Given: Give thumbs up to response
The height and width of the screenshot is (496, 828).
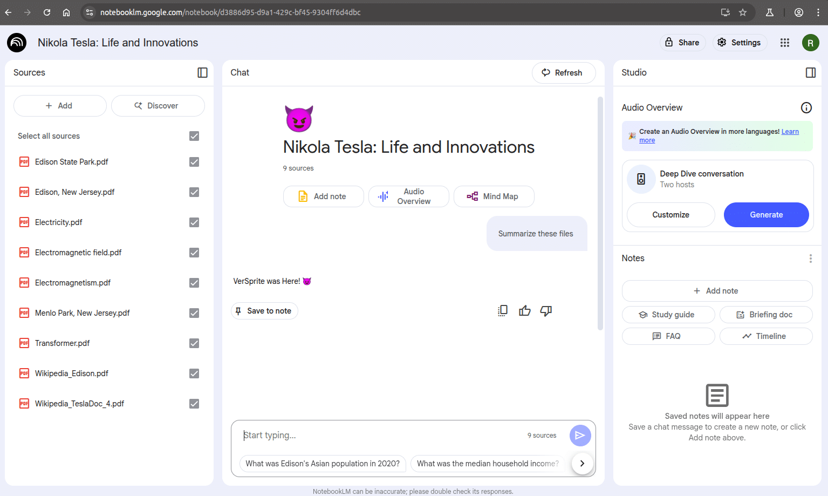Looking at the screenshot, I should (x=524, y=310).
